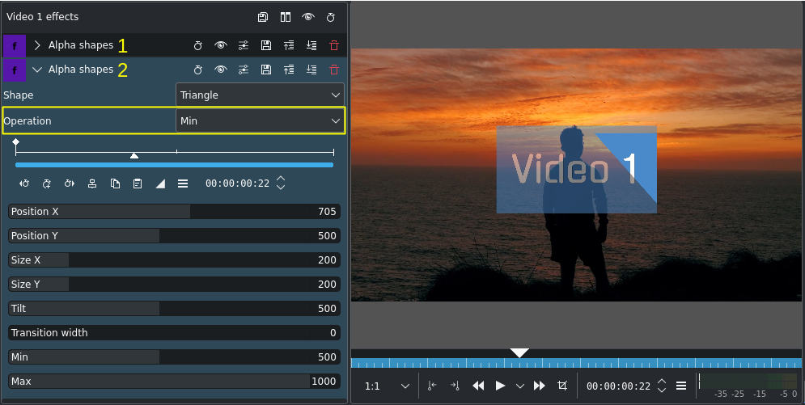Move selected keyframe to cursor
The width and height of the screenshot is (805, 405).
92,184
